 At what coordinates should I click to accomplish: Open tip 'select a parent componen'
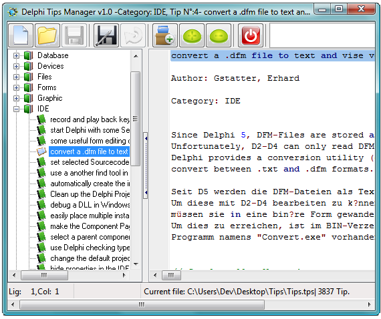[x=90, y=237]
